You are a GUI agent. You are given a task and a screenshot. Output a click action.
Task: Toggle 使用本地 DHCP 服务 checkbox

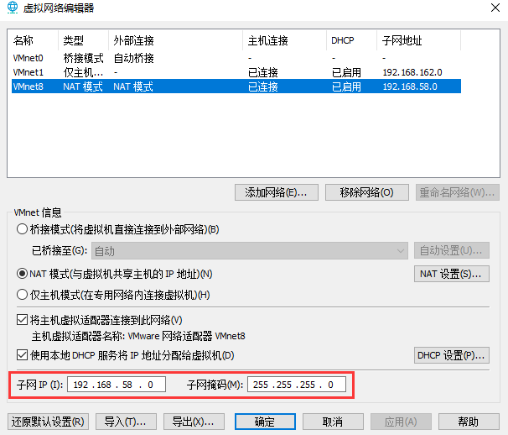(22, 355)
